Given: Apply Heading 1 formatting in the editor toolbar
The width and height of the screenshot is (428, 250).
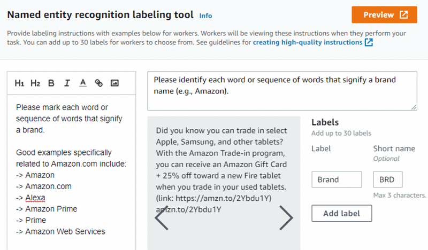Looking at the screenshot, I should pyautogui.click(x=20, y=83).
